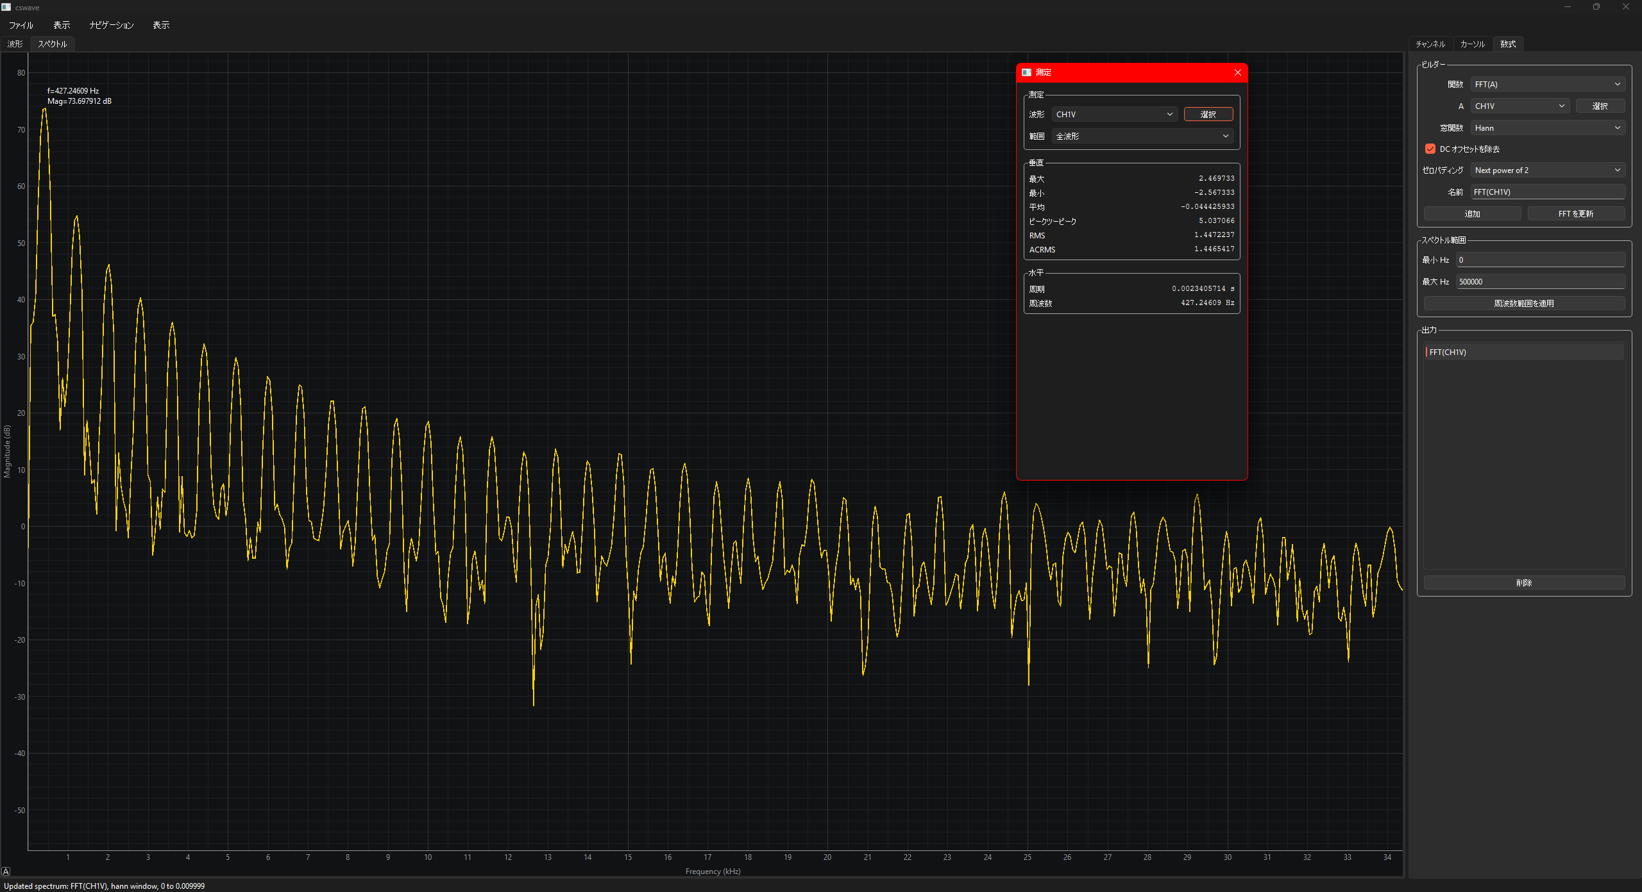Open the 関数 FFT(A) dropdown
This screenshot has height=892, width=1642.
point(1547,84)
